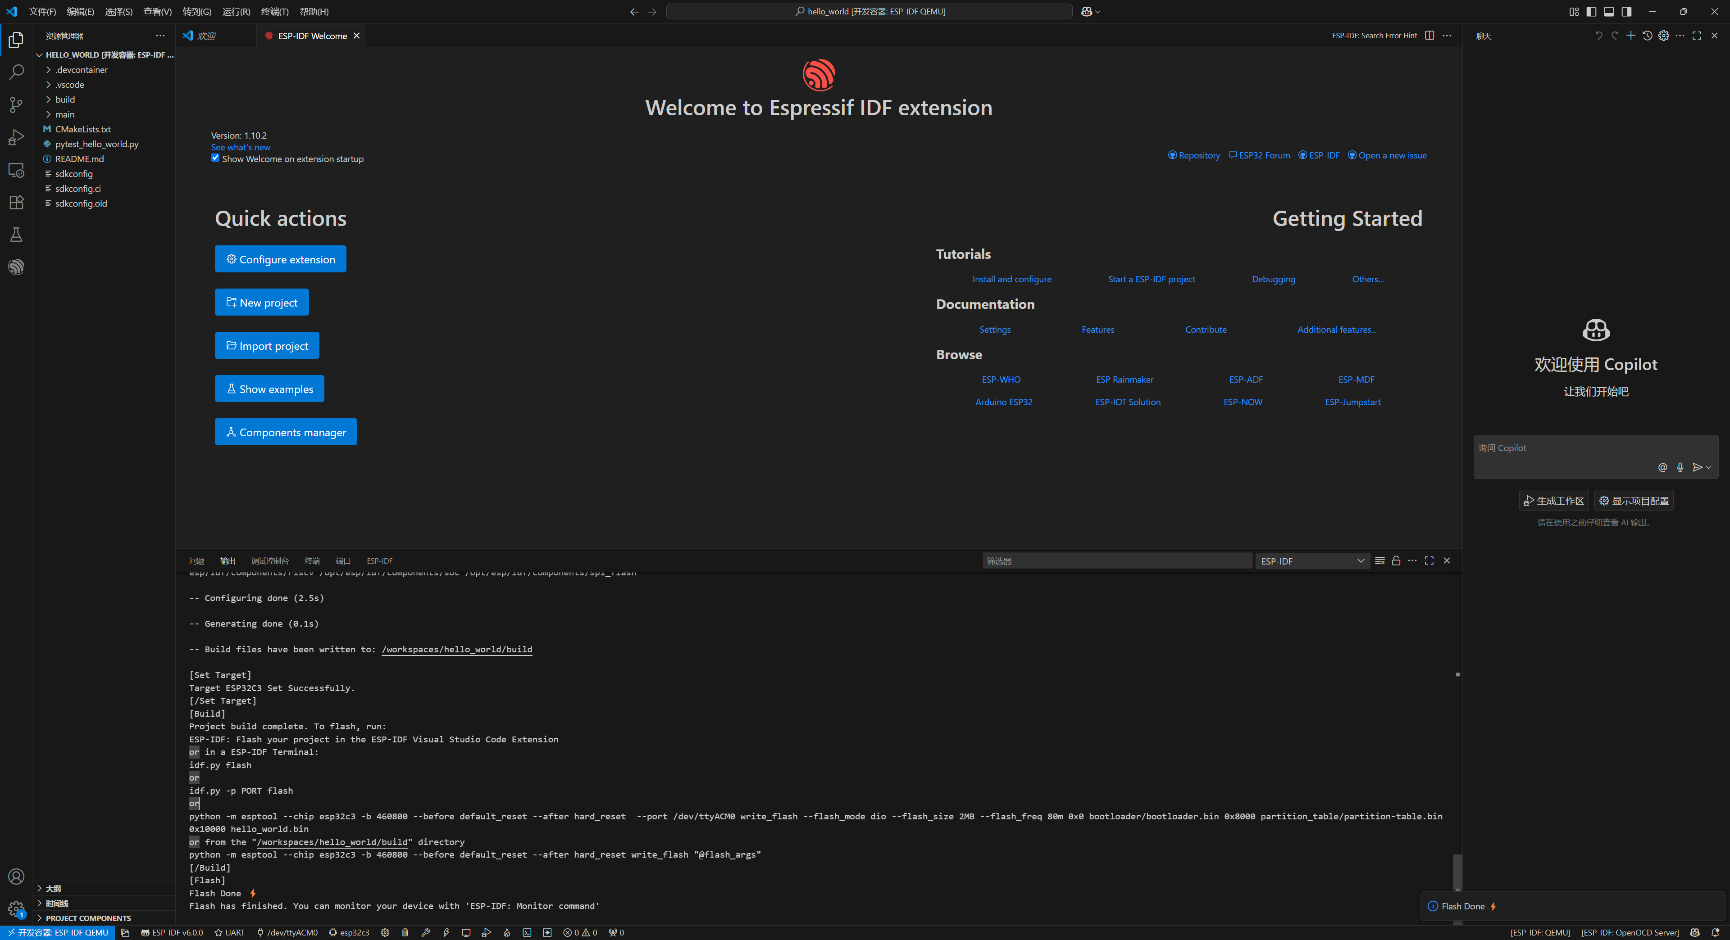Viewport: 1730px width, 940px height.
Task: Open the Extensions view icon
Action: 16,203
